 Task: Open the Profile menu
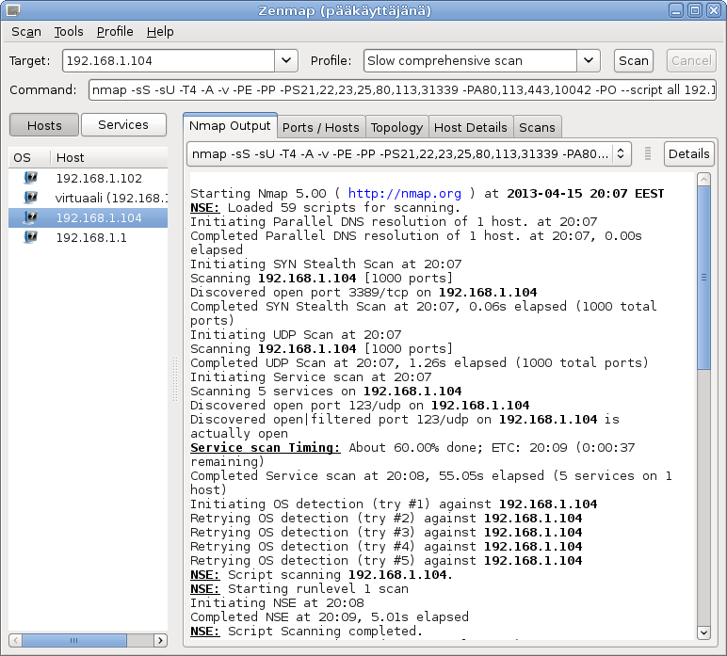click(115, 32)
